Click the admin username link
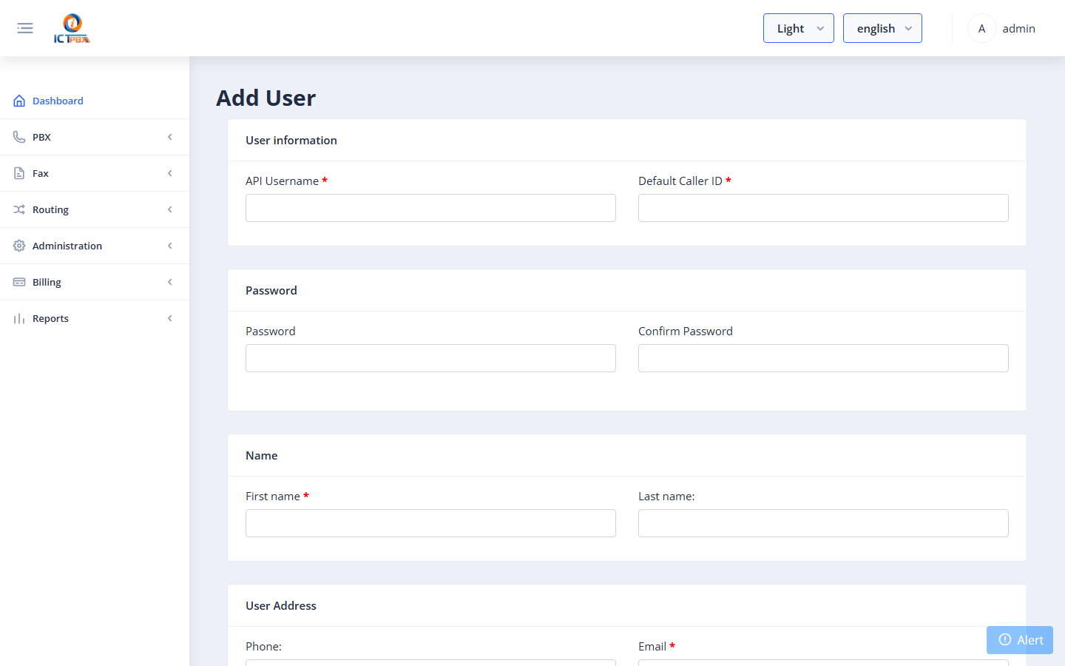1065x666 pixels. pyautogui.click(x=1018, y=28)
